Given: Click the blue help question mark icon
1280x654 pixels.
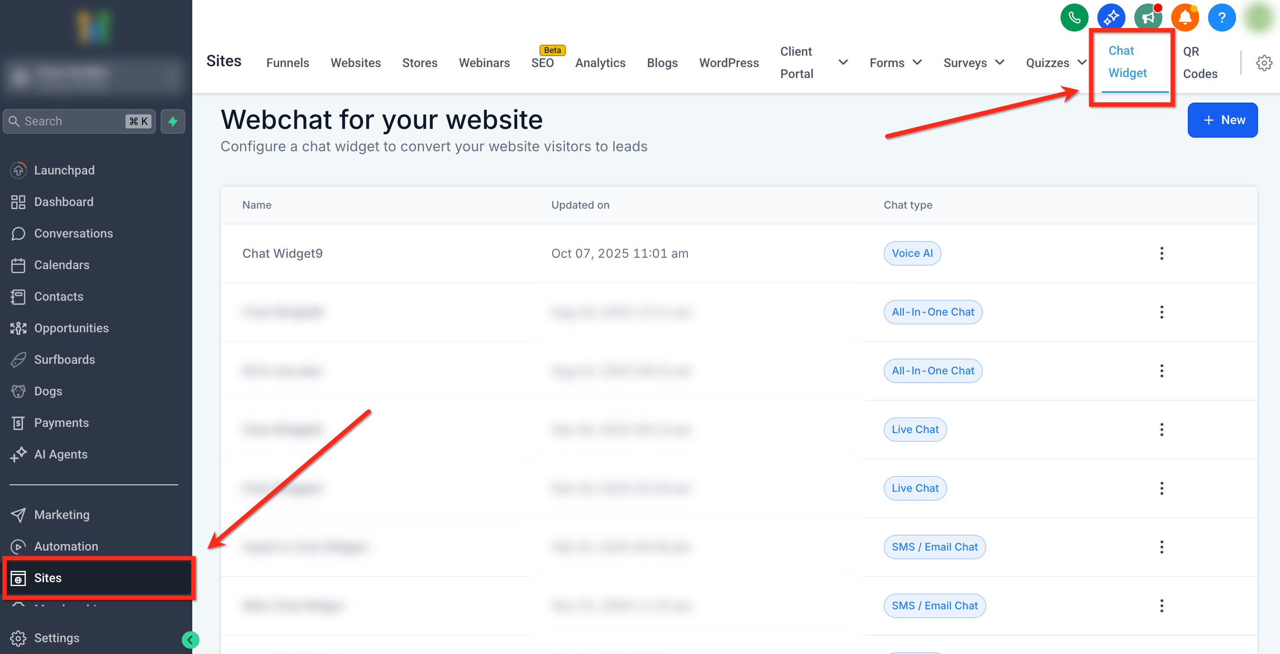Looking at the screenshot, I should click(x=1221, y=18).
